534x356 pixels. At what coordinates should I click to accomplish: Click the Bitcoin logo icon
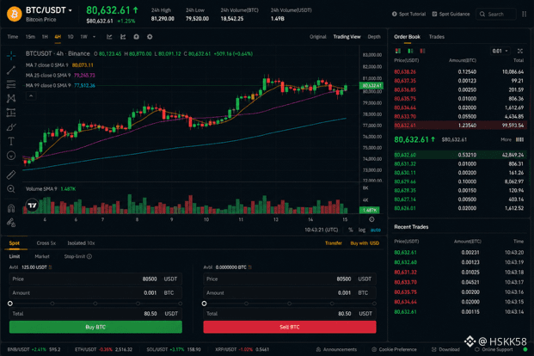tap(15, 14)
